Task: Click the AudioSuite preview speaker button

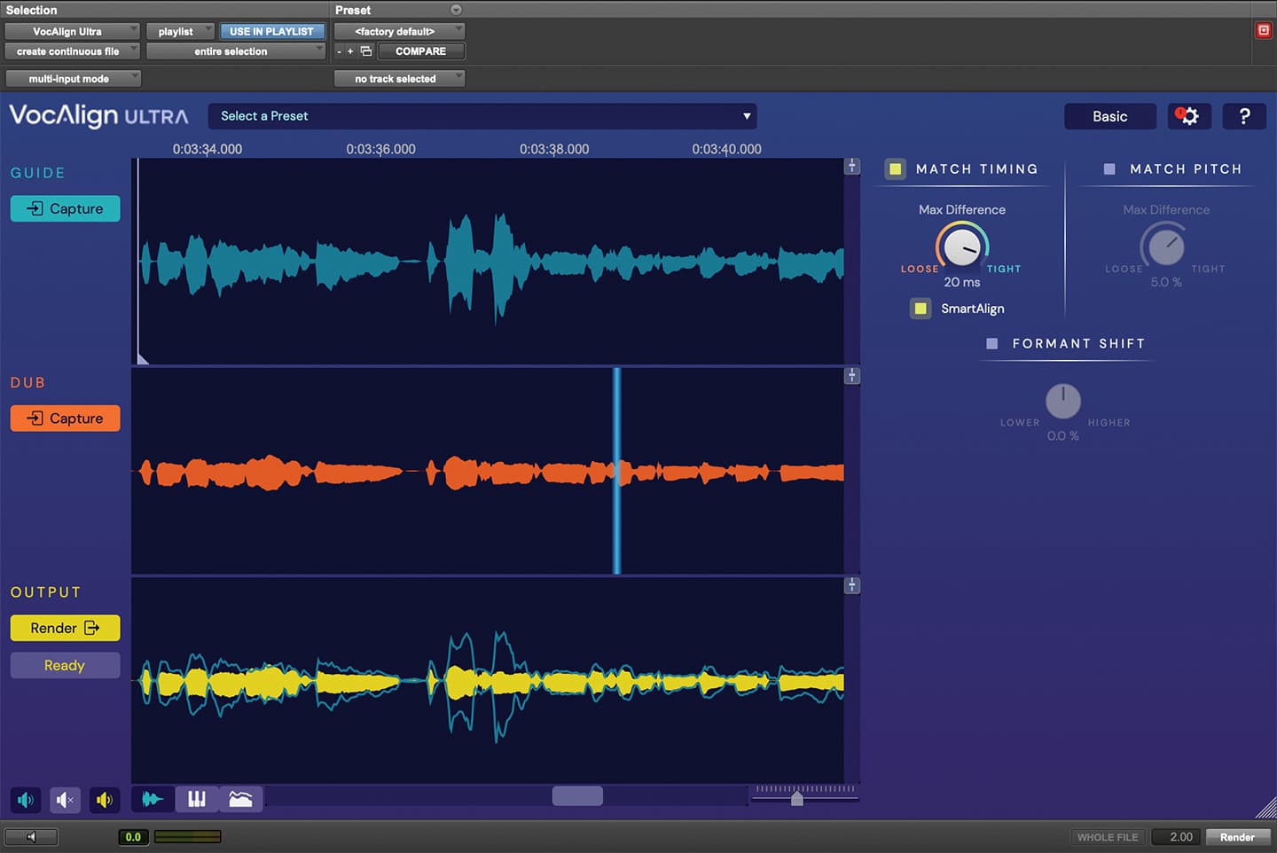Action: [31, 837]
